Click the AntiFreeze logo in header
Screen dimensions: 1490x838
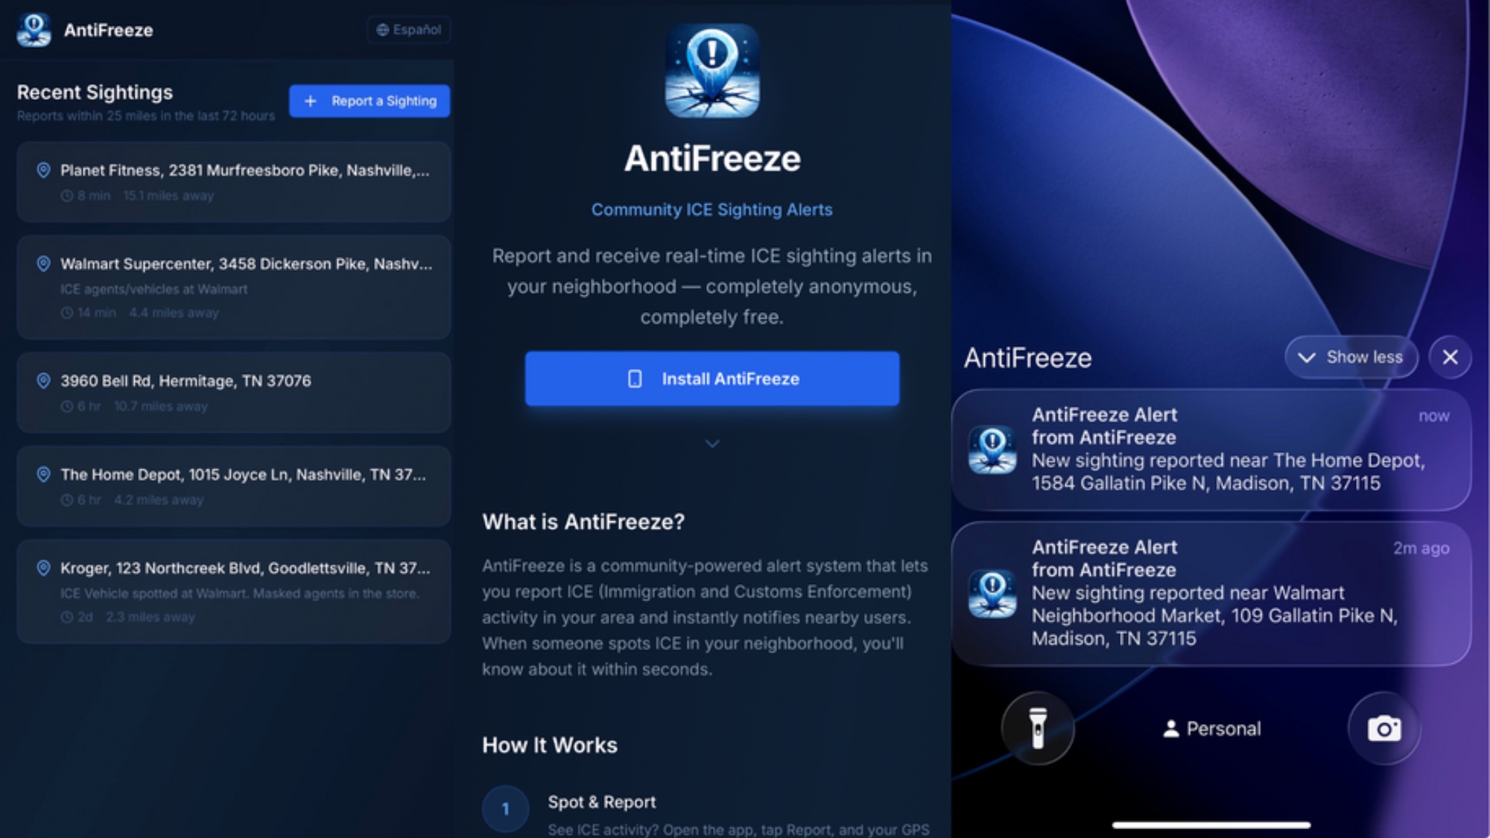(x=34, y=30)
